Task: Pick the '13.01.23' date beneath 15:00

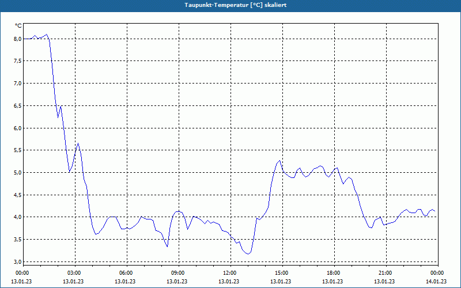Action: click(281, 282)
